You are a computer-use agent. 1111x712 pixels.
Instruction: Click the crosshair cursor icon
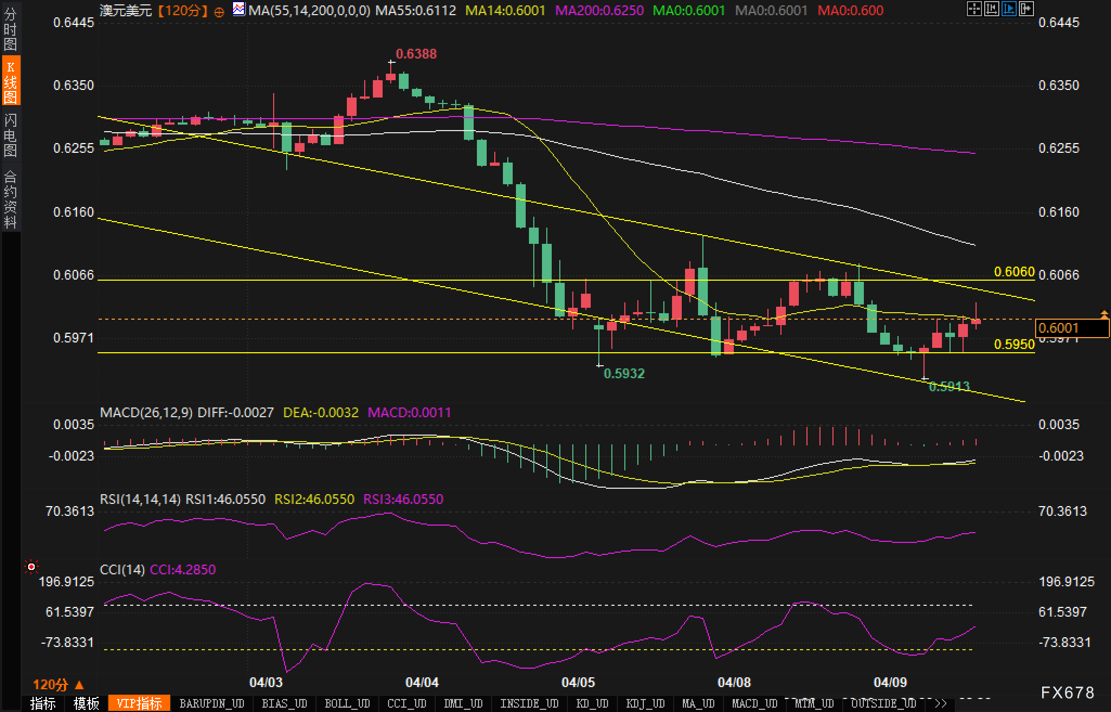[974, 9]
